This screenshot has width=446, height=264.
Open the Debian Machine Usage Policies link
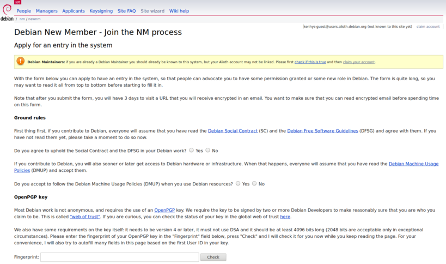(413, 164)
